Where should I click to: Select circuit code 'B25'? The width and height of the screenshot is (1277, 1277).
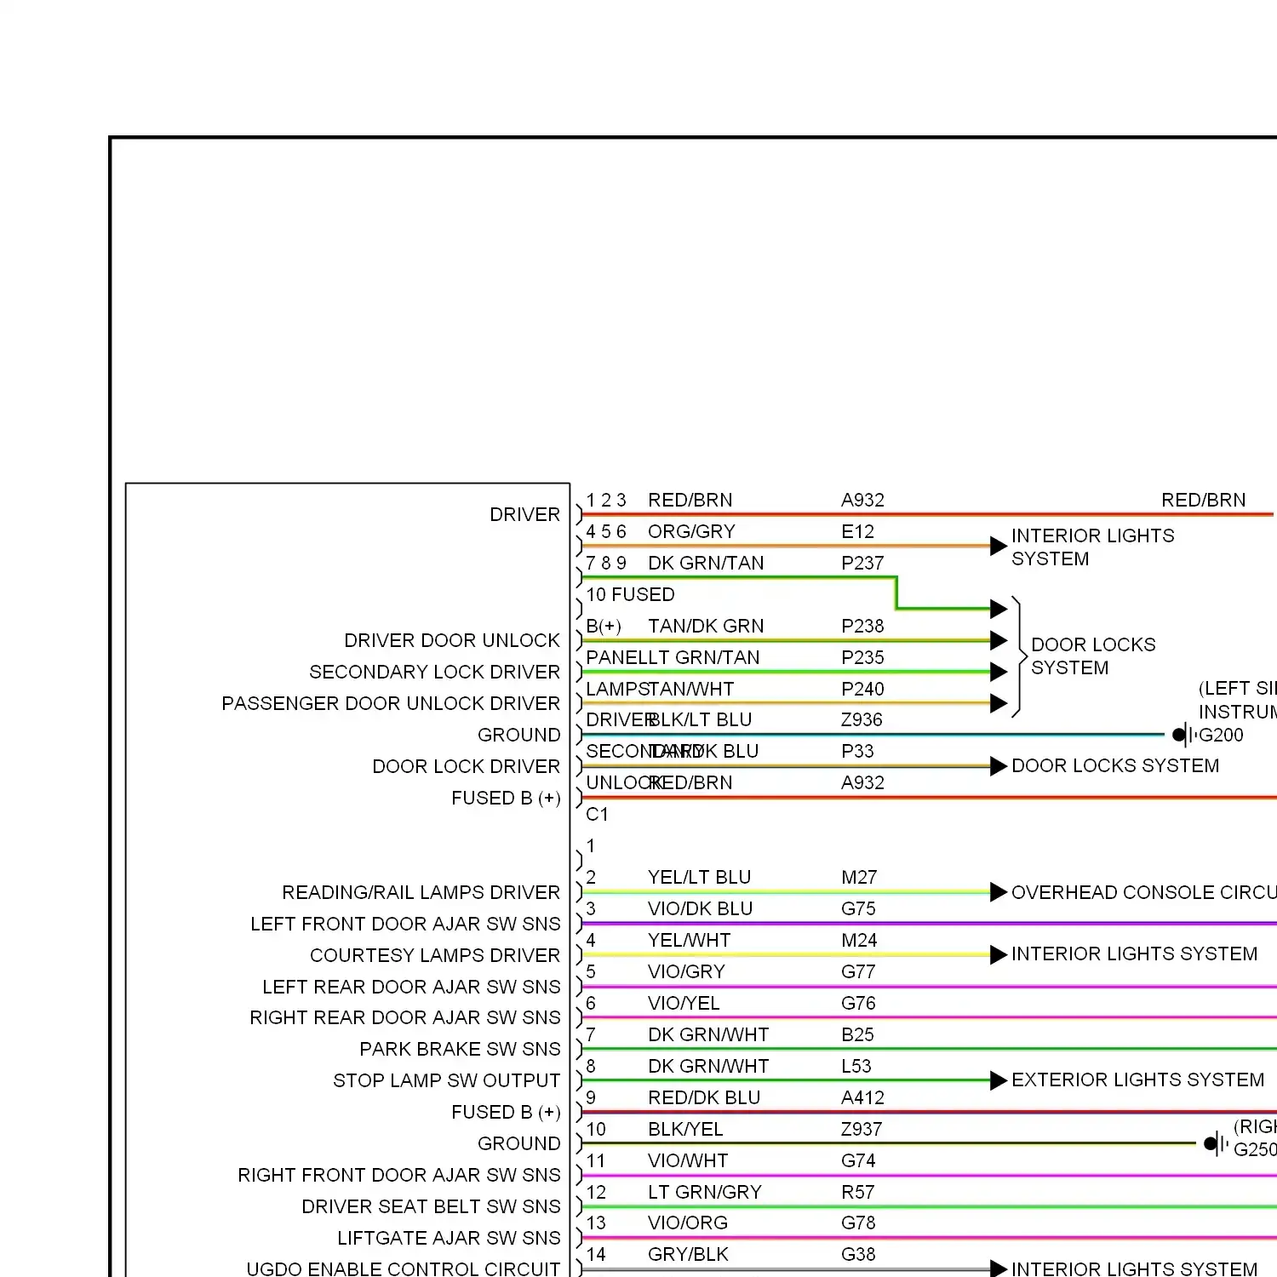857,1034
